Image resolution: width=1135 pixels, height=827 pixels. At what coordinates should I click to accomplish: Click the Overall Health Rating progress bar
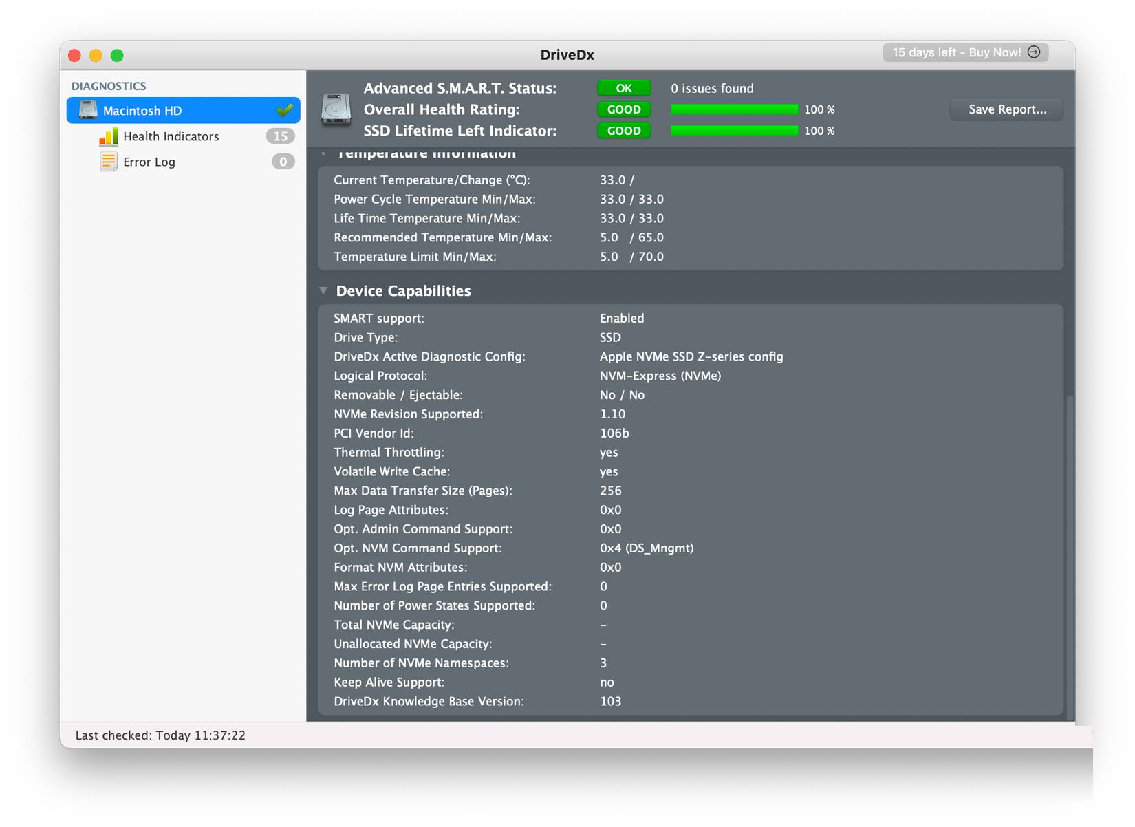click(x=734, y=109)
